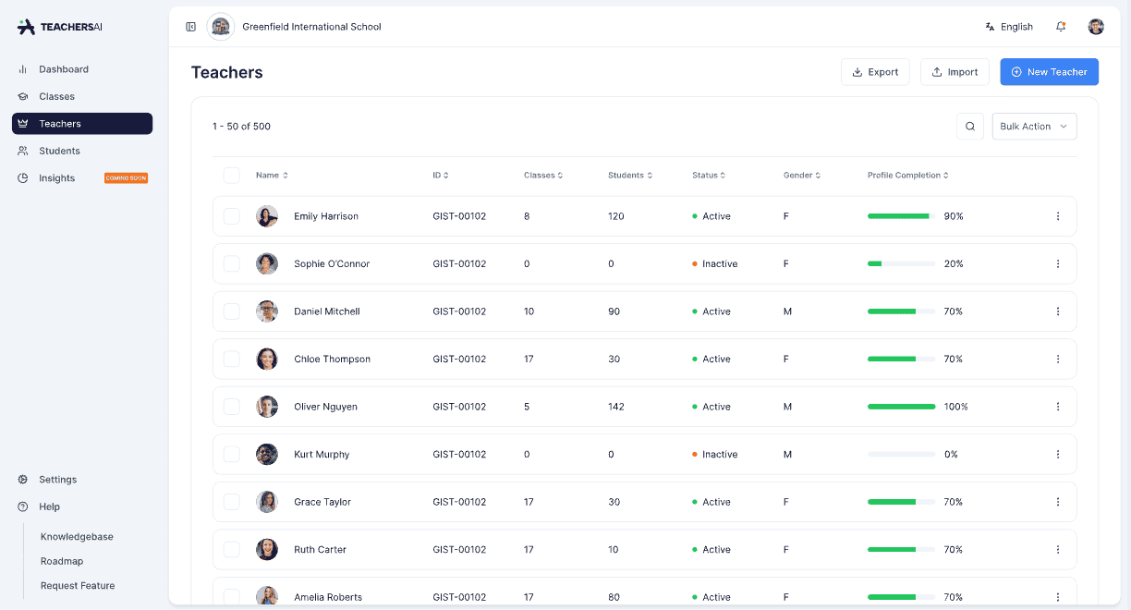Expand the Bulk Action dropdown
The image size is (1131, 610).
pos(1034,127)
